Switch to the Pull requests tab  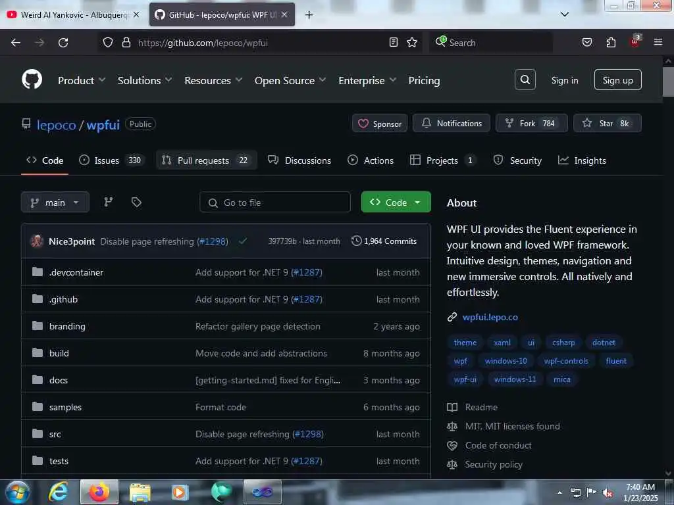pyautogui.click(x=206, y=160)
